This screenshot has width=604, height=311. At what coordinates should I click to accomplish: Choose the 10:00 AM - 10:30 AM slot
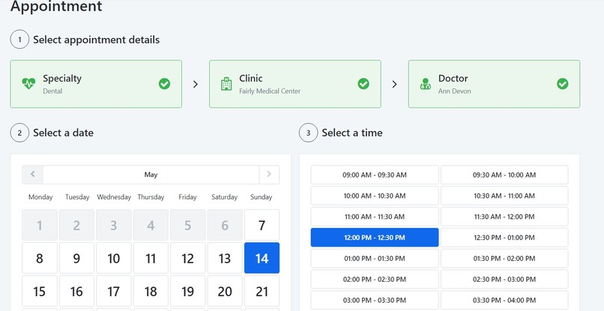click(x=375, y=196)
